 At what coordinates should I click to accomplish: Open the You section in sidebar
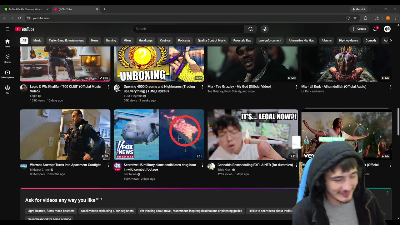click(x=7, y=89)
